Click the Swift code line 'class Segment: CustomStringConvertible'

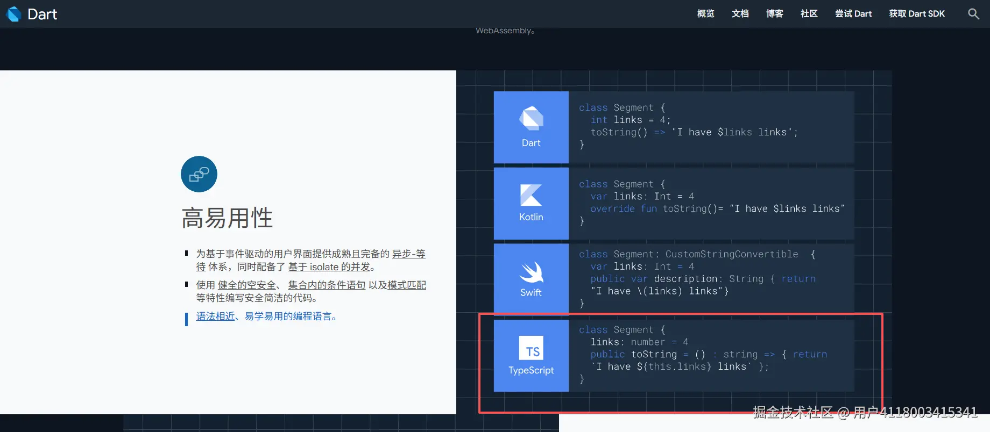click(x=697, y=254)
